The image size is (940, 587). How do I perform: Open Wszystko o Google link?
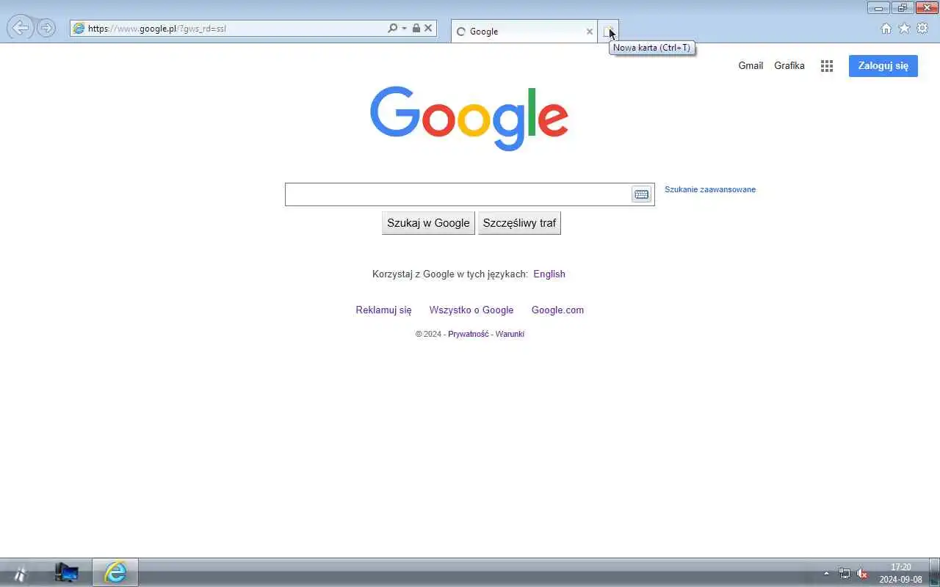point(471,310)
